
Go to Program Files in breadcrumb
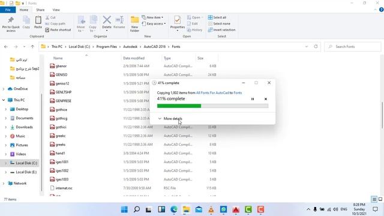pyautogui.click(x=107, y=47)
